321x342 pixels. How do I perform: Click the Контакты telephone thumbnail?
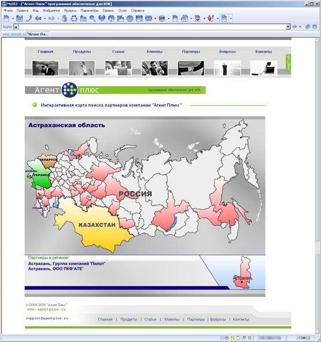click(264, 68)
